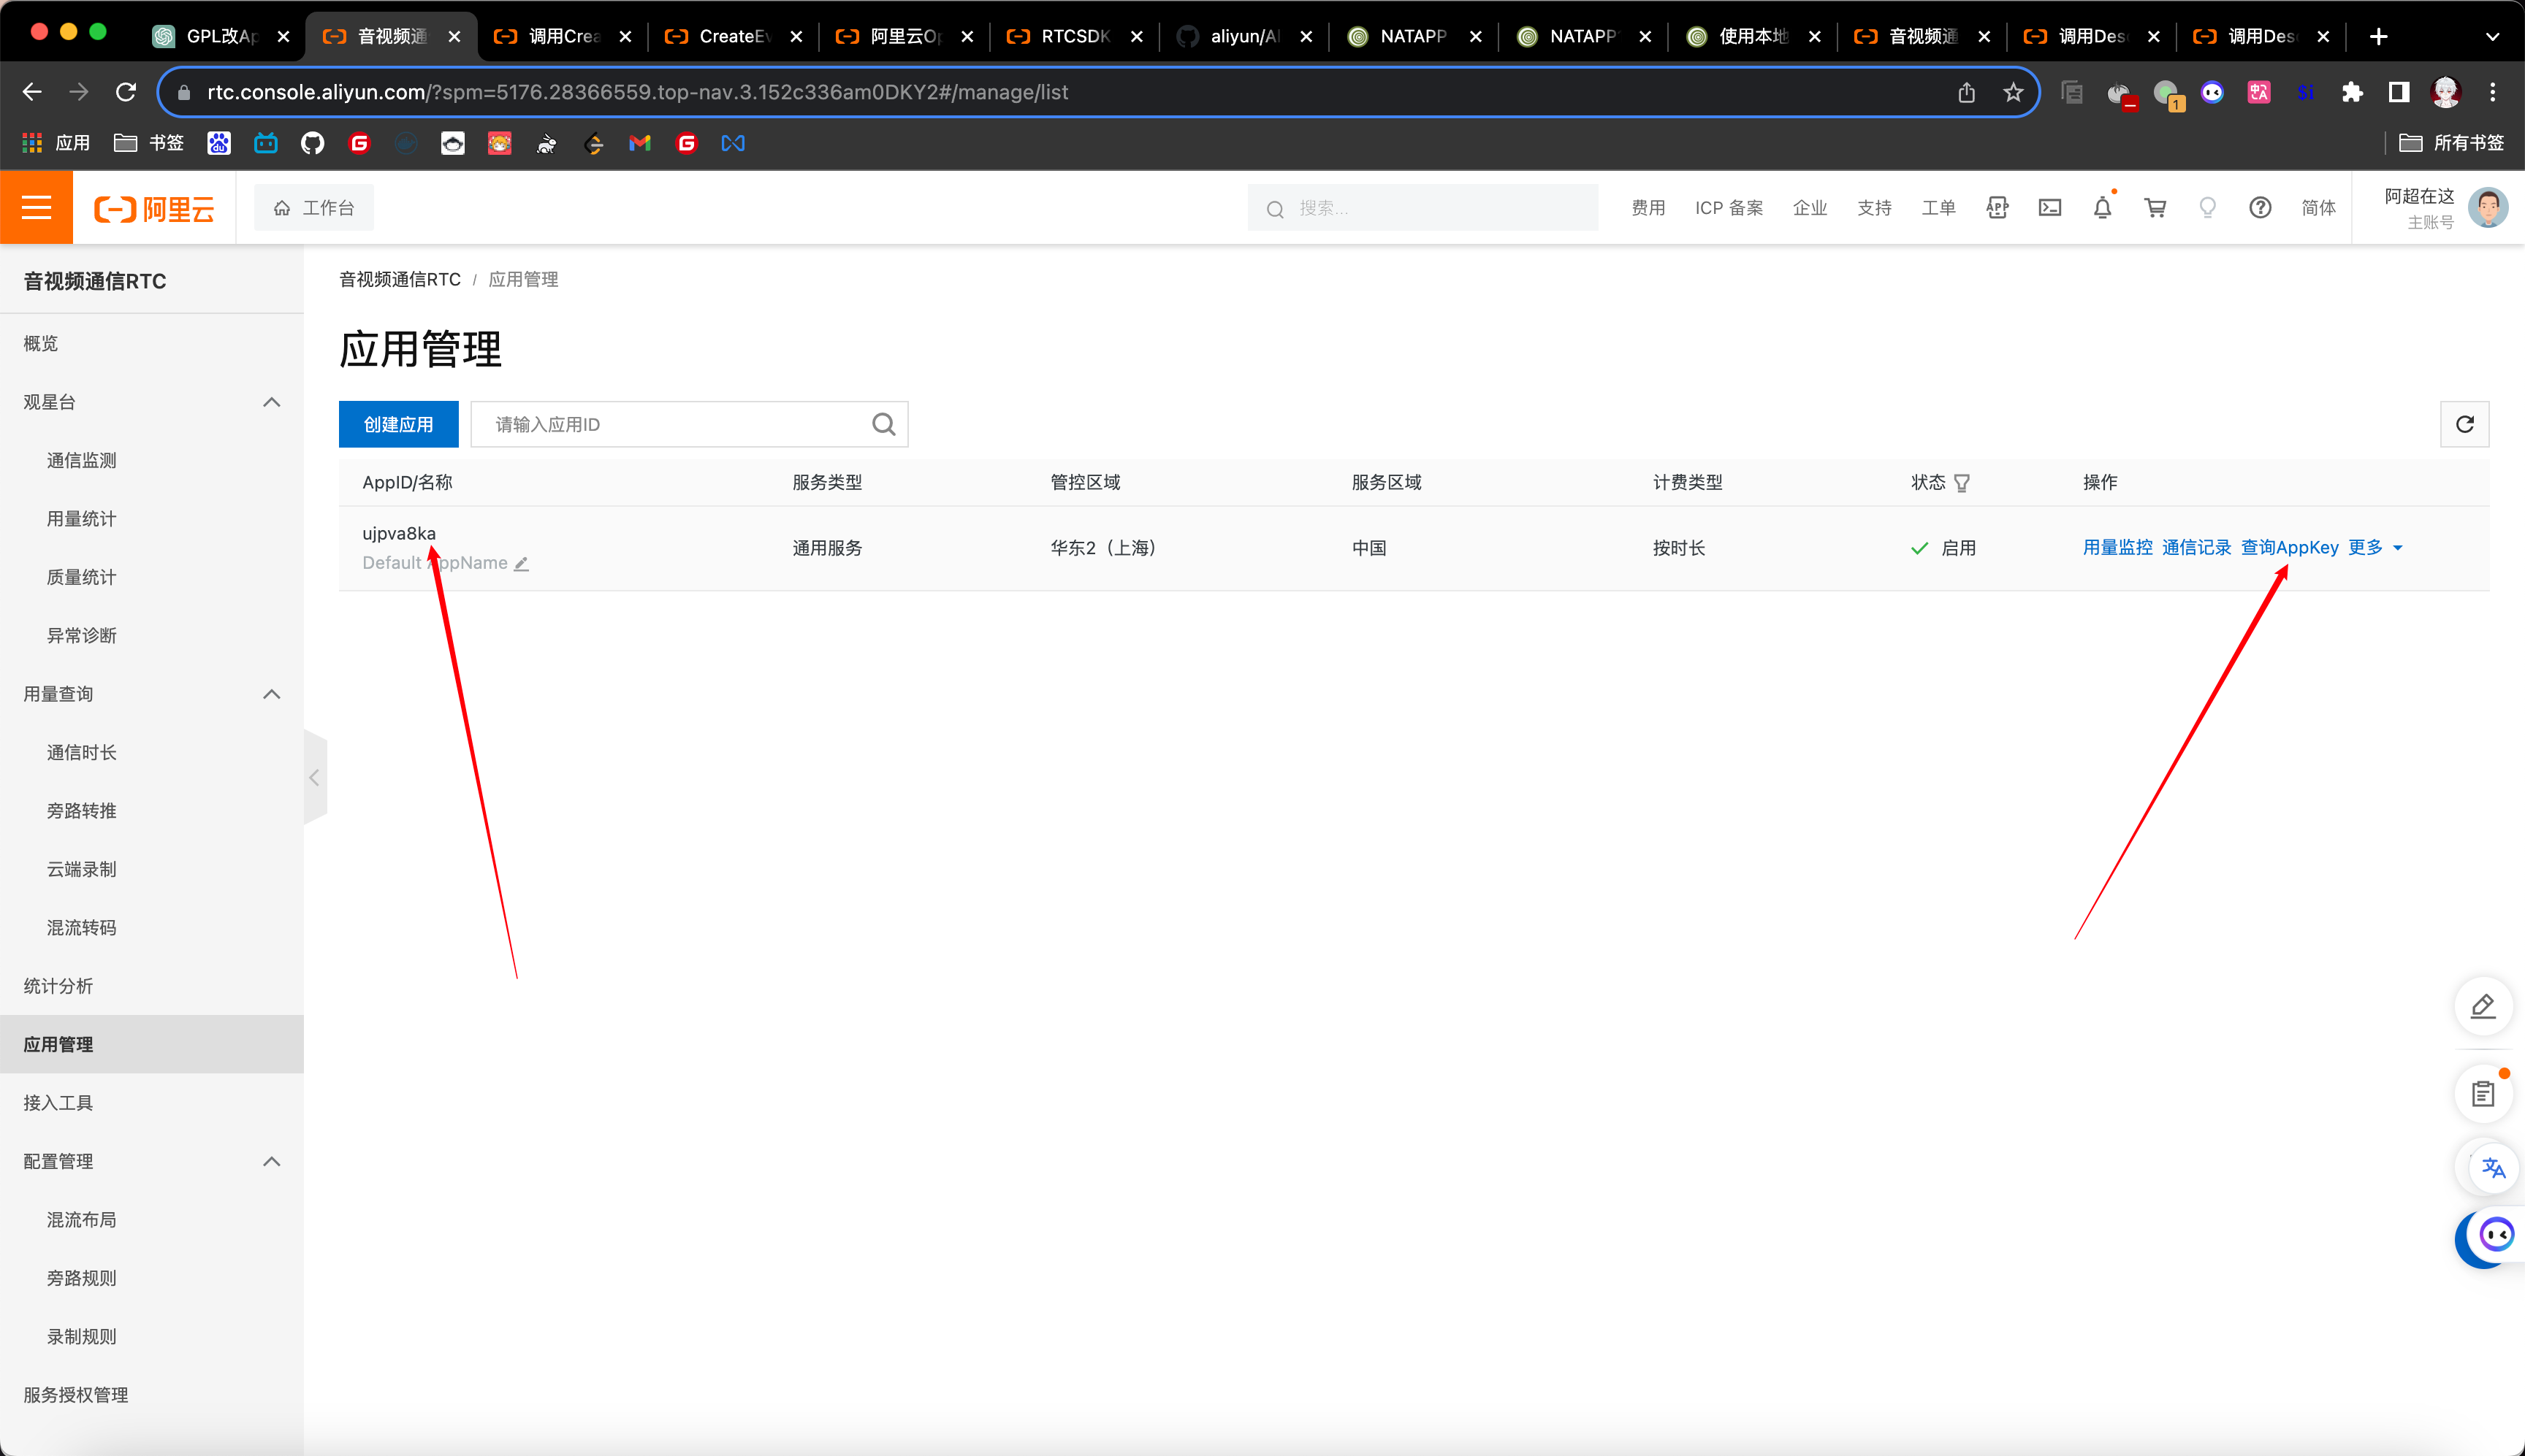Open the status filter funnel
This screenshot has height=1456, width=2525.
coord(1962,483)
